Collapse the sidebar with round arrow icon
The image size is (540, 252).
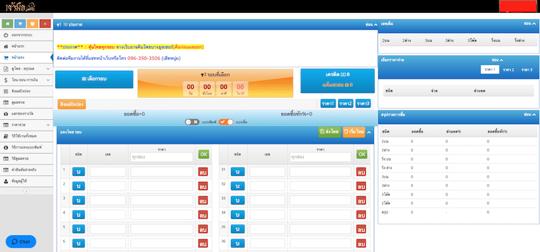(26, 191)
